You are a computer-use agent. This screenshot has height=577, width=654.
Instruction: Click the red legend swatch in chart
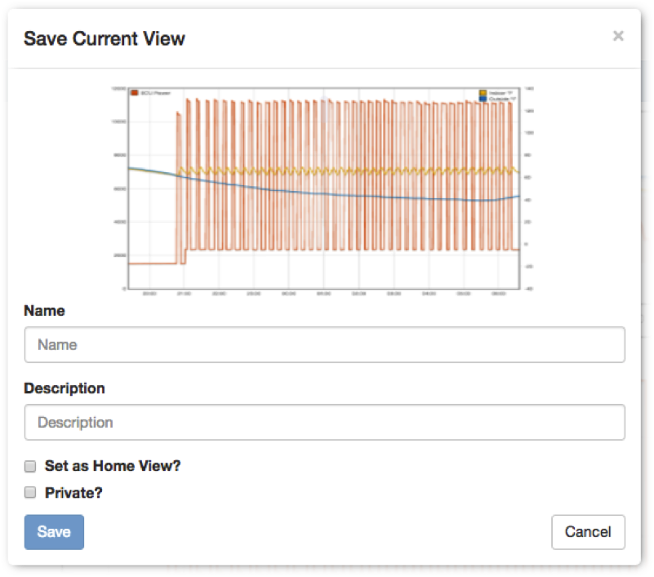click(134, 92)
